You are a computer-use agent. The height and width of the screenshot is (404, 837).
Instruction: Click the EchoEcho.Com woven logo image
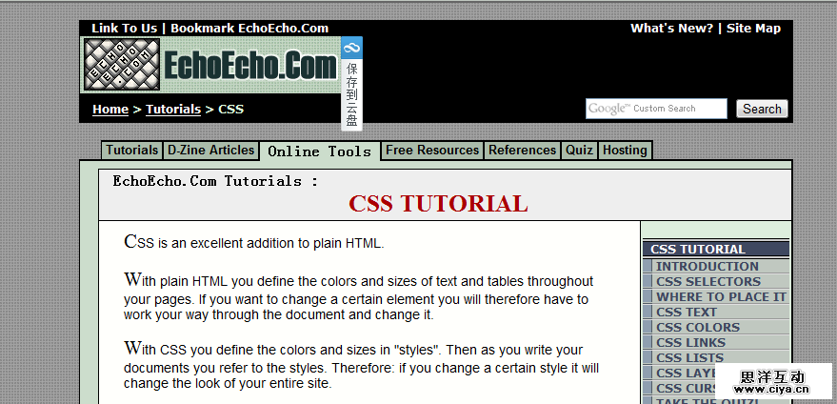point(122,64)
